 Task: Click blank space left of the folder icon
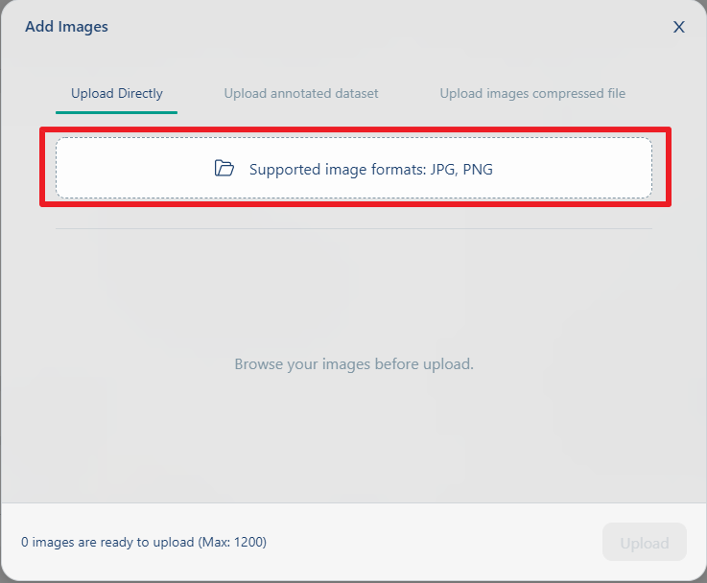[135, 168]
